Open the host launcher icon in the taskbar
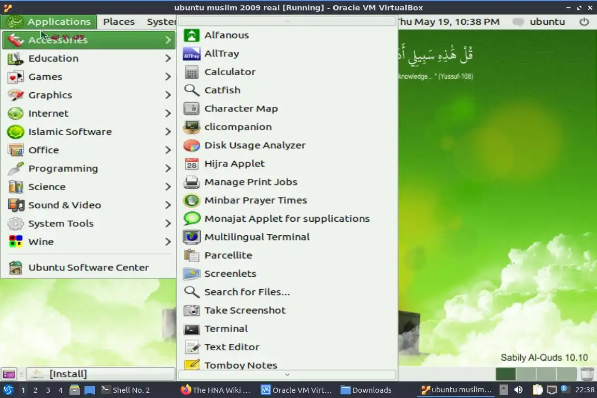 8,390
